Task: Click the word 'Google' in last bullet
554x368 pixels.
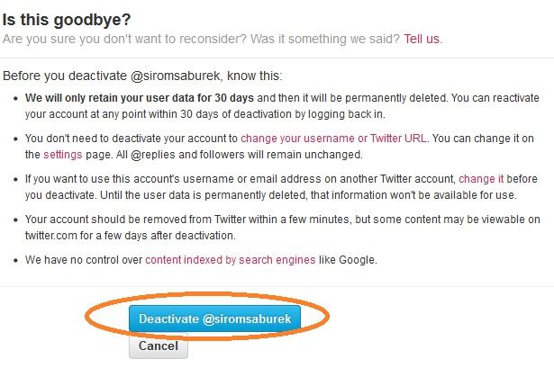Action: [x=359, y=260]
